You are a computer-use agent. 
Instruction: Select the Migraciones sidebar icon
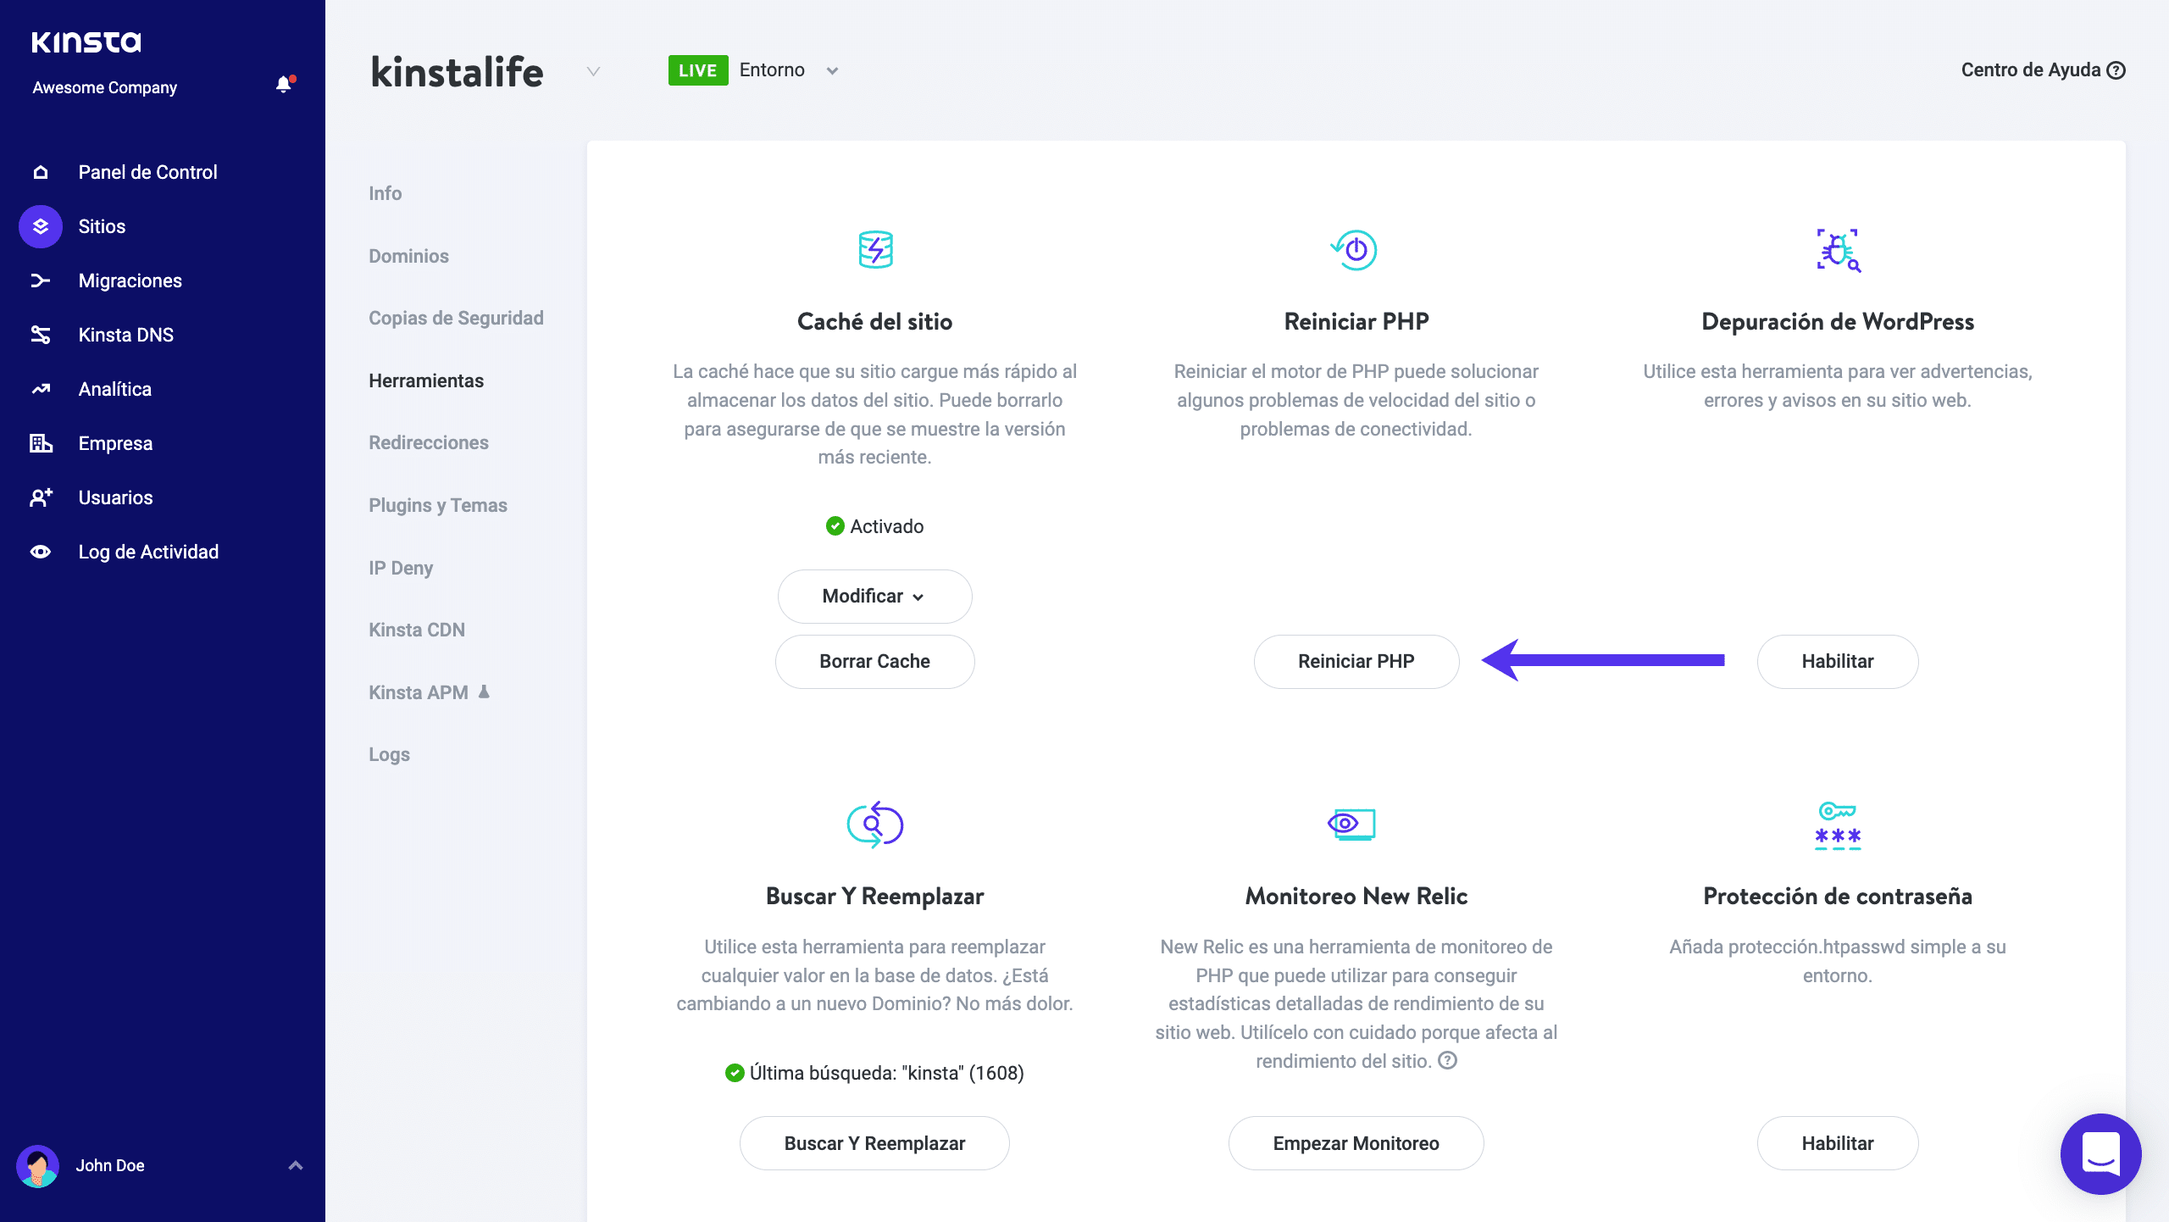[40, 281]
